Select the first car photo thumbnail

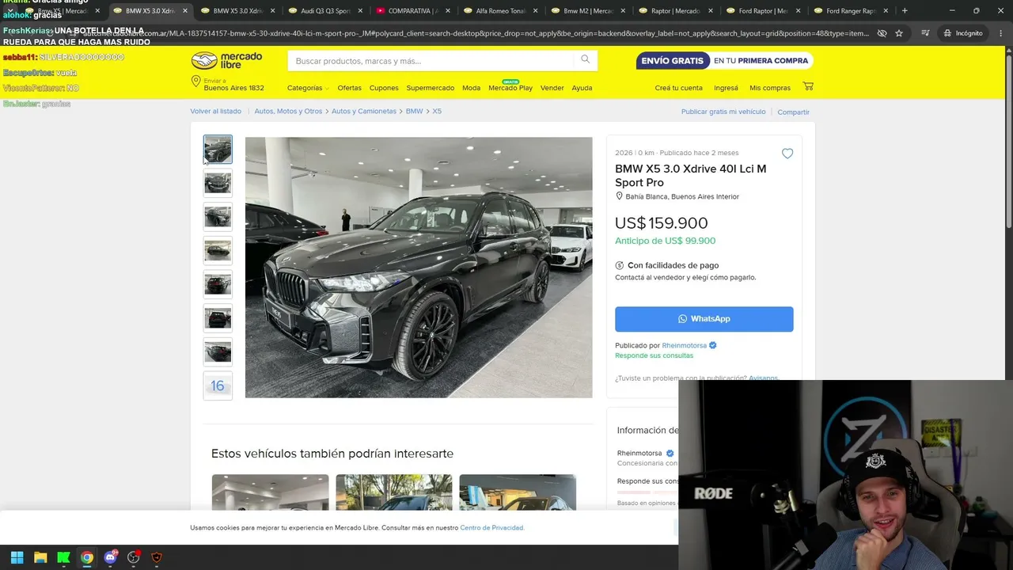click(218, 150)
